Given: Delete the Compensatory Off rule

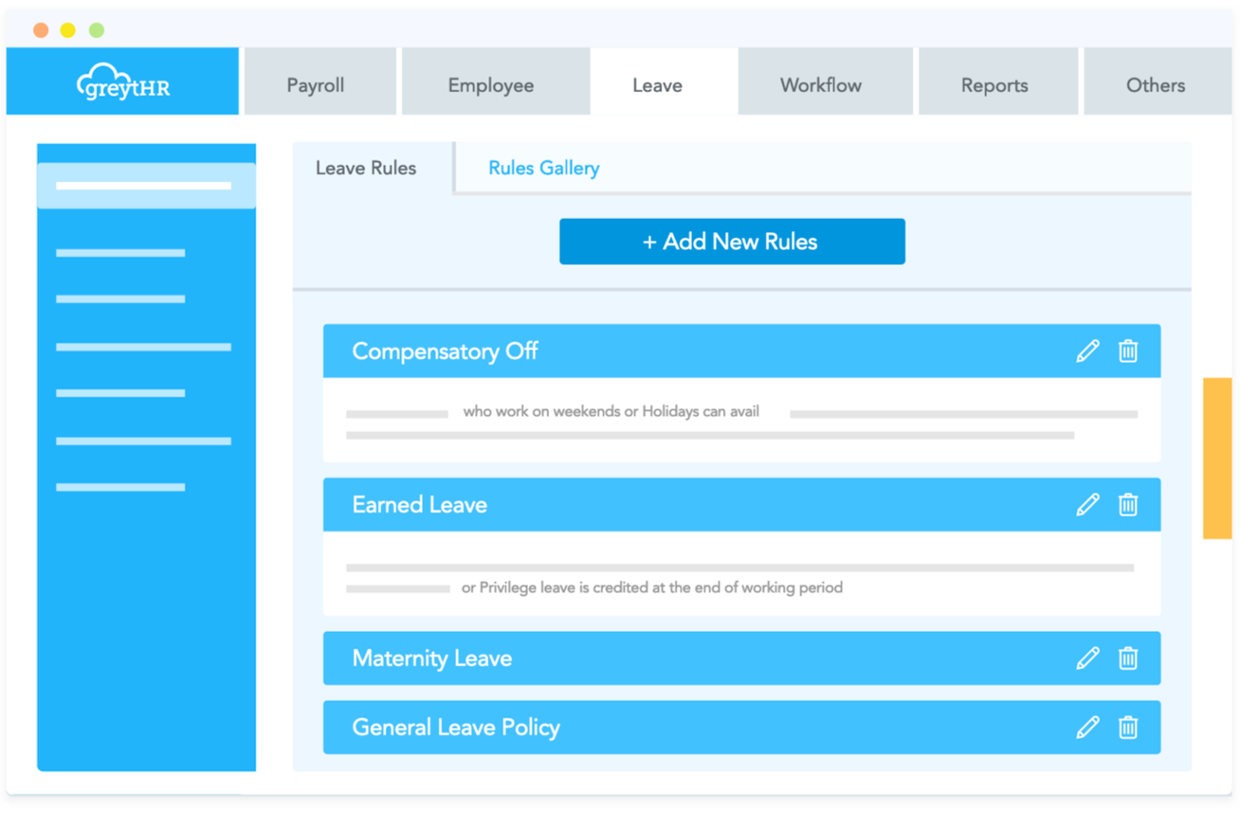Looking at the screenshot, I should coord(1128,351).
